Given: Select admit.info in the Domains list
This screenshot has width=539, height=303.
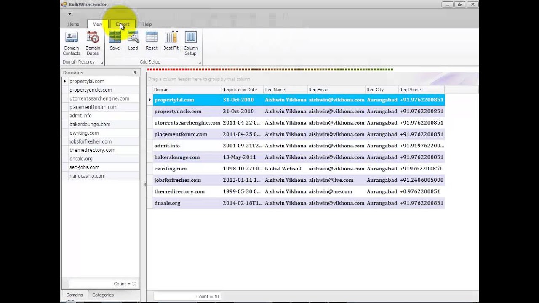Looking at the screenshot, I should (x=104, y=116).
